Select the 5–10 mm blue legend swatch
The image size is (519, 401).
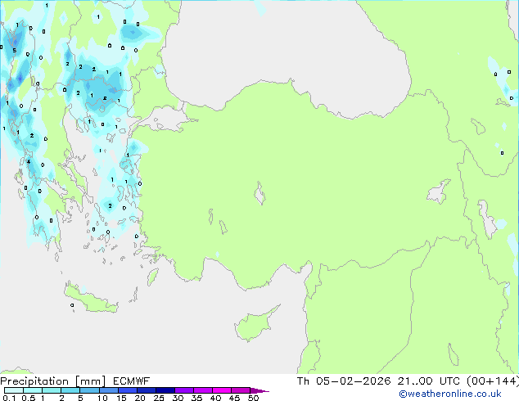(x=89, y=390)
